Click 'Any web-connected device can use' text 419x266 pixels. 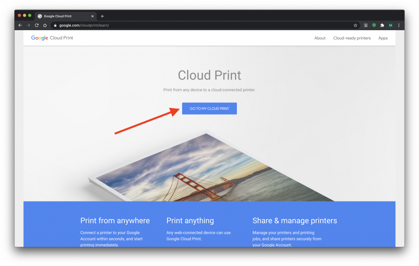(198, 233)
